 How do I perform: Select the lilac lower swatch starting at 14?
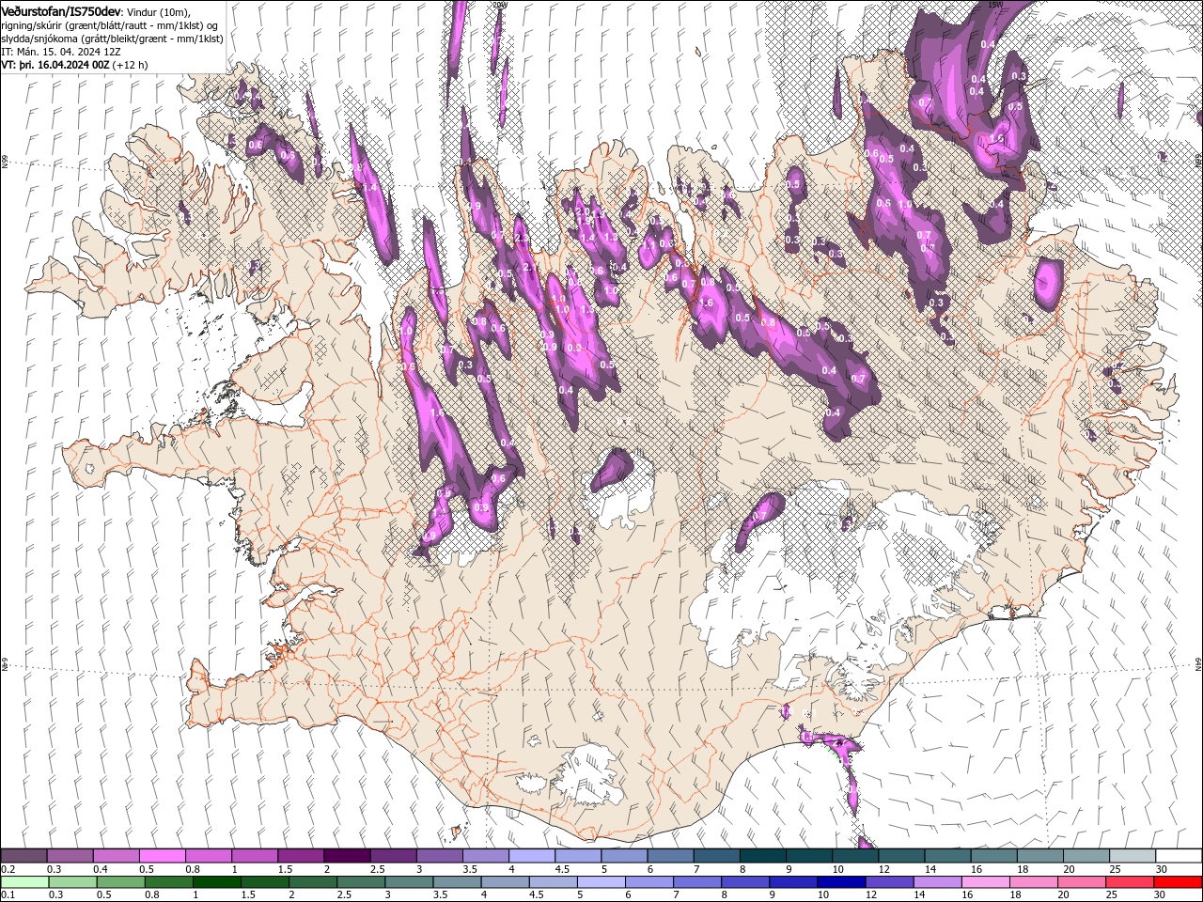click(937, 882)
